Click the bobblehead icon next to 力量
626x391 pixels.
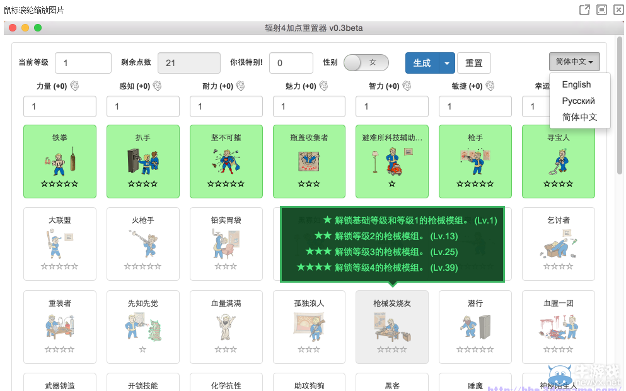pos(74,86)
